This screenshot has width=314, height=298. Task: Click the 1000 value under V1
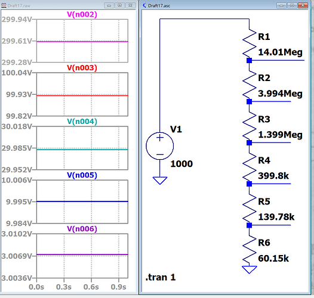181,164
